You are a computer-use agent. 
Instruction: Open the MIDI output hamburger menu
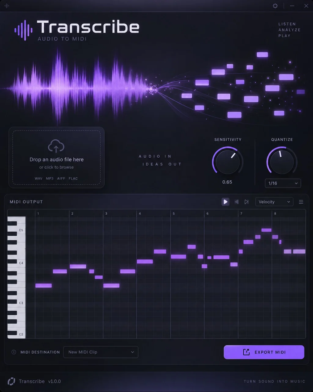301,202
